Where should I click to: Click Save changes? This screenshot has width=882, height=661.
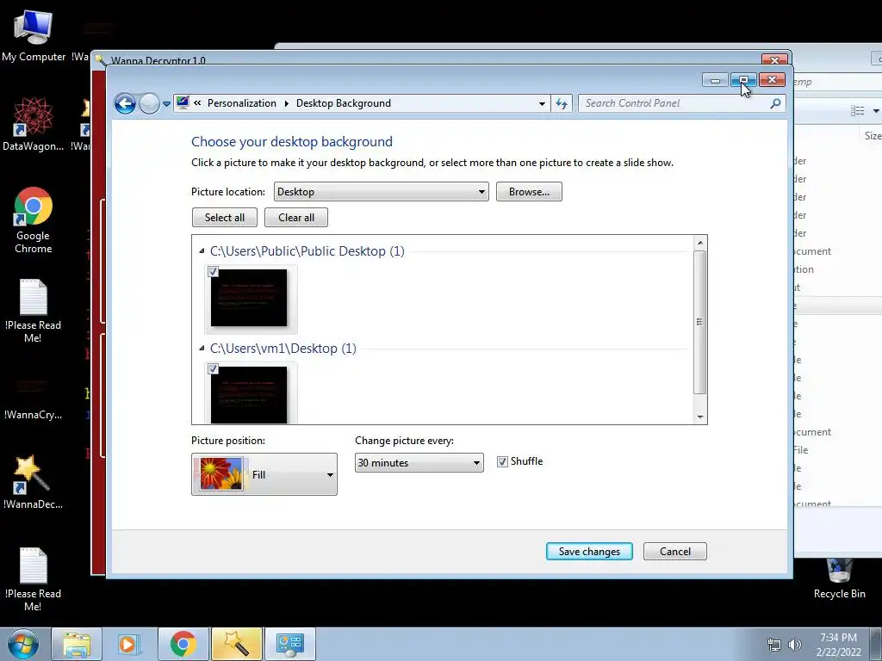pyautogui.click(x=589, y=552)
